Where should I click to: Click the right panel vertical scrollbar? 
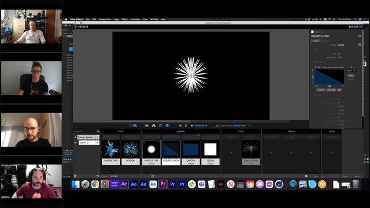(363, 73)
